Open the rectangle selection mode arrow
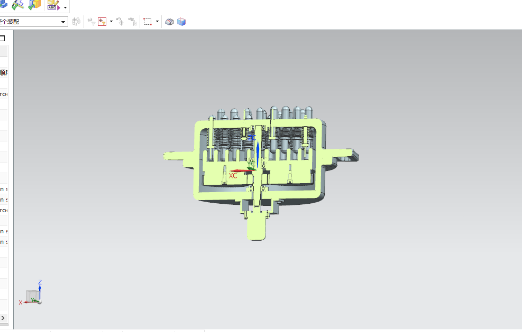 point(157,22)
